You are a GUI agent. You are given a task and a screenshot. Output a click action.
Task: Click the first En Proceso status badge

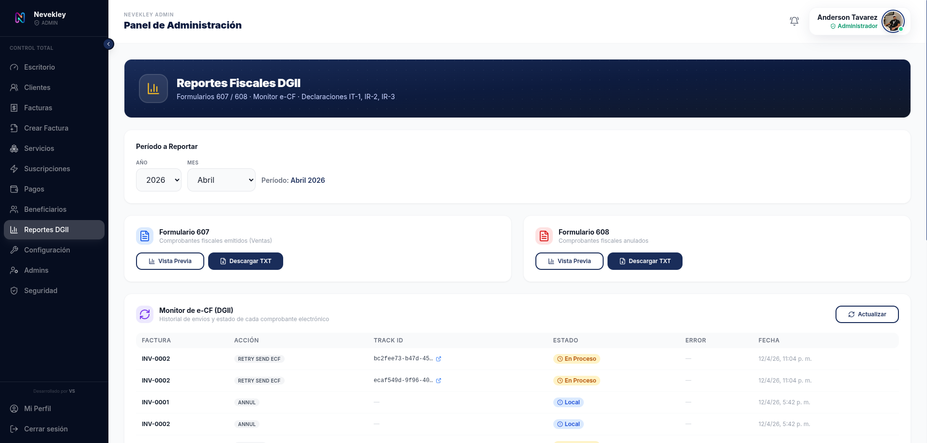click(577, 359)
